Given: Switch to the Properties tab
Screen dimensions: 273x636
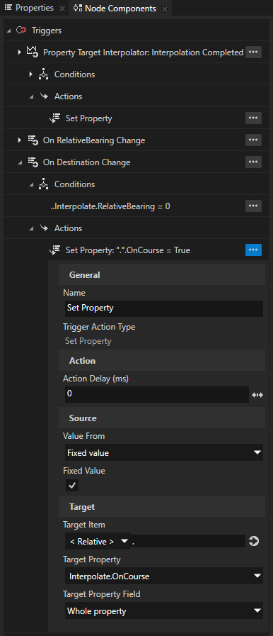Looking at the screenshot, I should tap(29, 8).
